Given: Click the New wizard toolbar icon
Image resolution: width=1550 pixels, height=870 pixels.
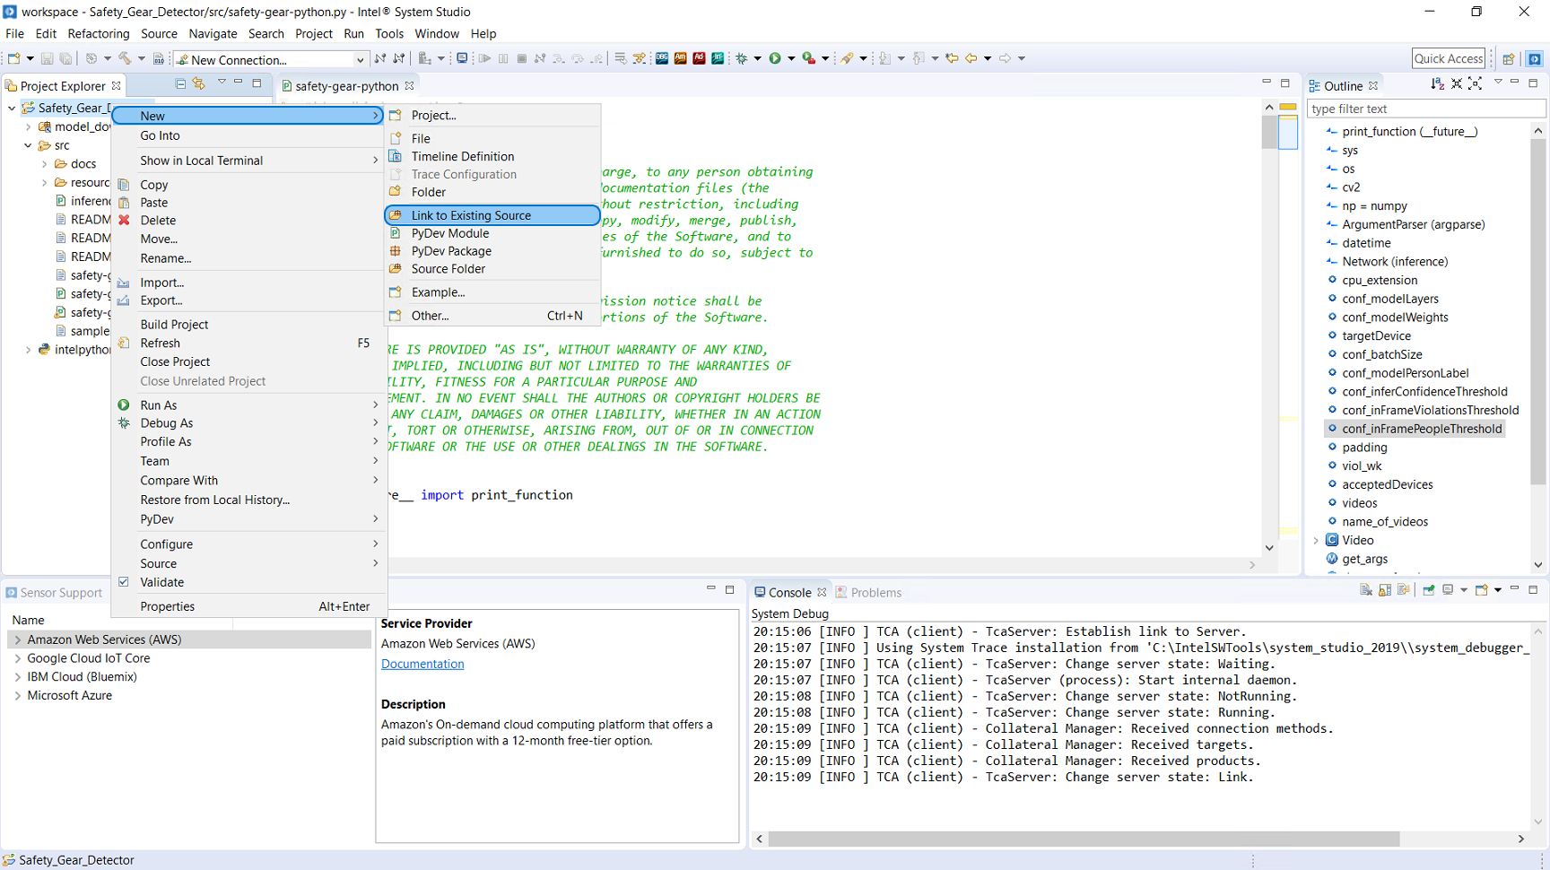Looking at the screenshot, I should (13, 58).
